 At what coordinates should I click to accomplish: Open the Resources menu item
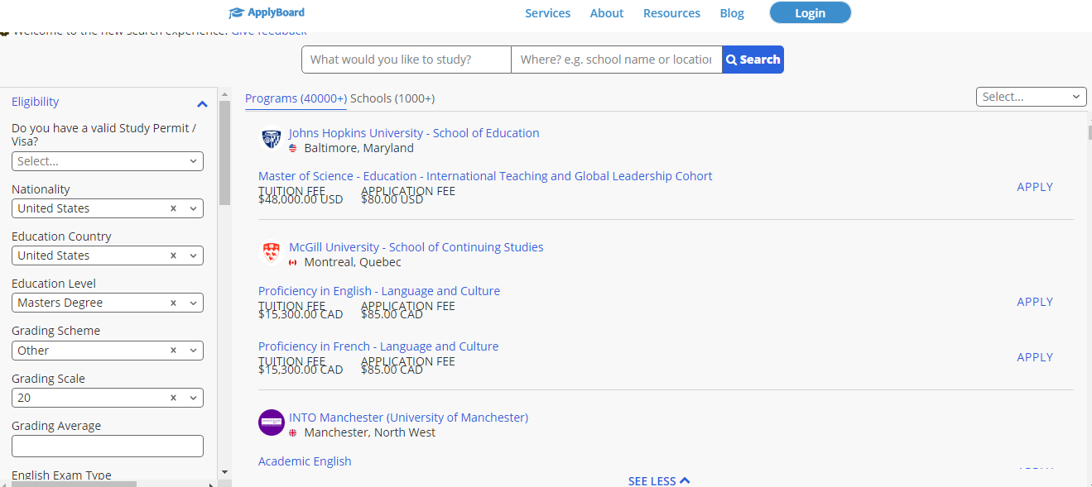(x=671, y=13)
